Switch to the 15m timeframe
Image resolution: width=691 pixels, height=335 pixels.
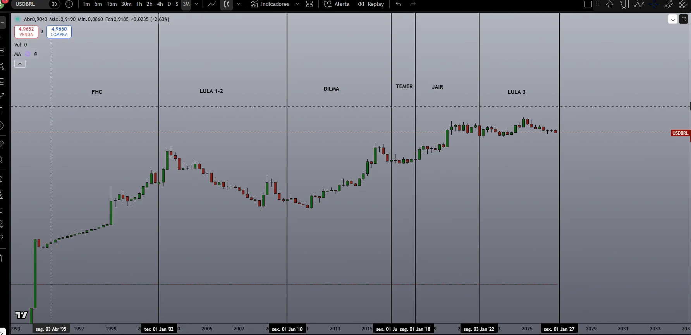(x=112, y=4)
